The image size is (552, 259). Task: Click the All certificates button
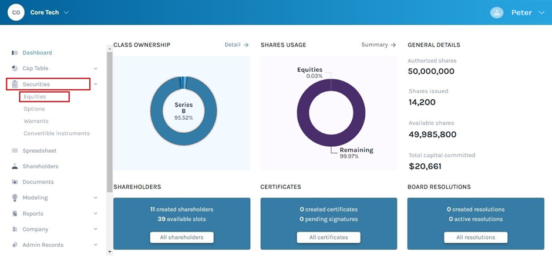pos(328,237)
